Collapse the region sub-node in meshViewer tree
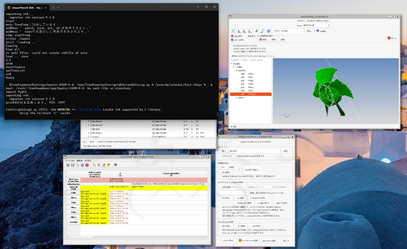 [234, 67]
